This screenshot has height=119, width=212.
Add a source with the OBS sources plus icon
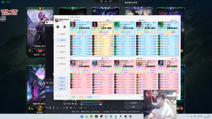pyautogui.click(x=64, y=108)
